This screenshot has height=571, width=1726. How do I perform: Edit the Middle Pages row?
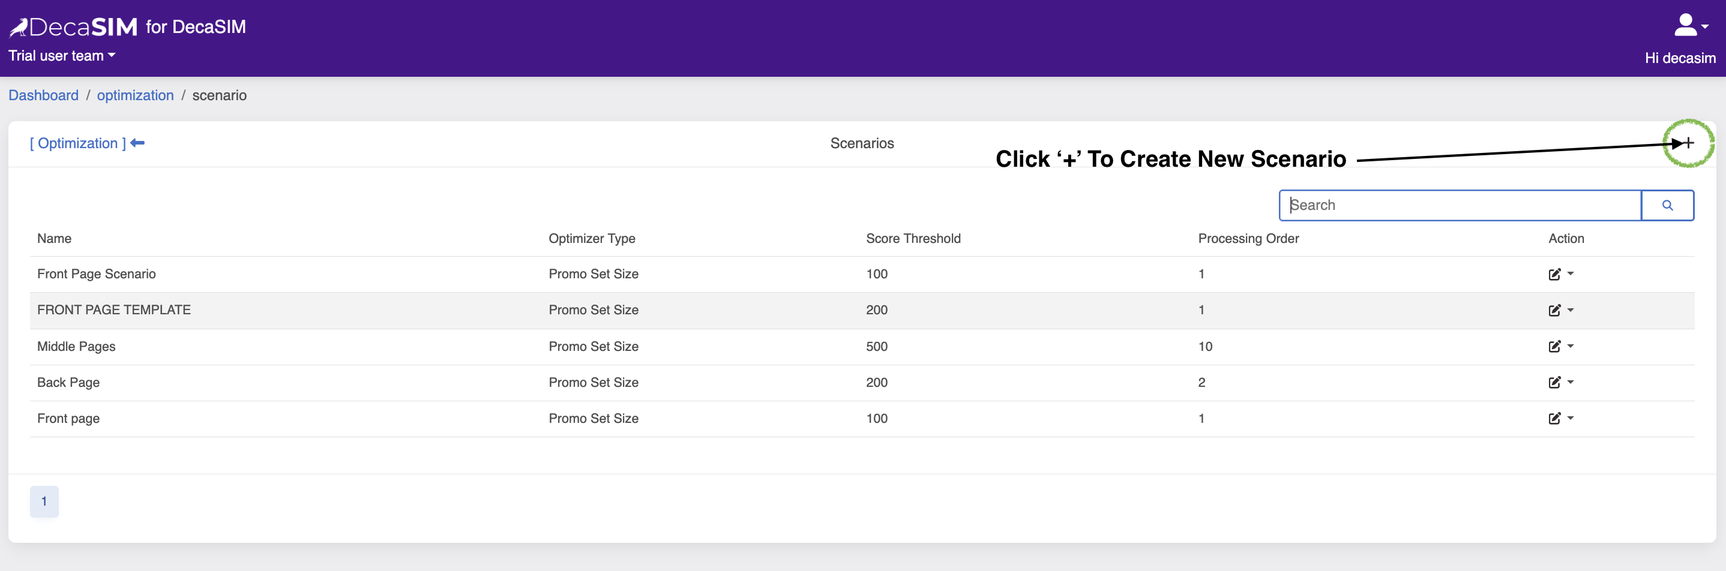tap(1554, 347)
